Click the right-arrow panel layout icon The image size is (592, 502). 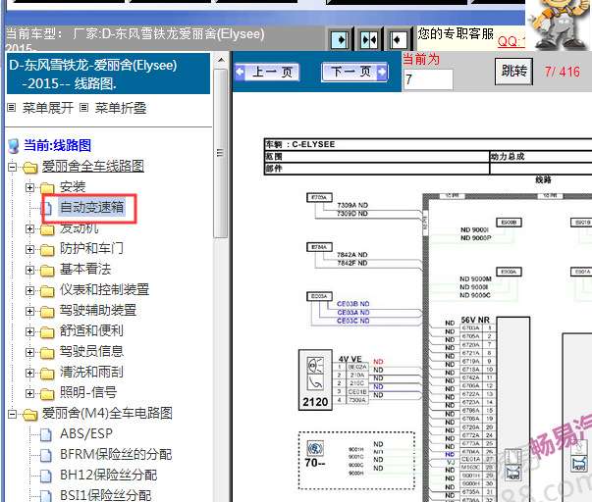[x=340, y=39]
